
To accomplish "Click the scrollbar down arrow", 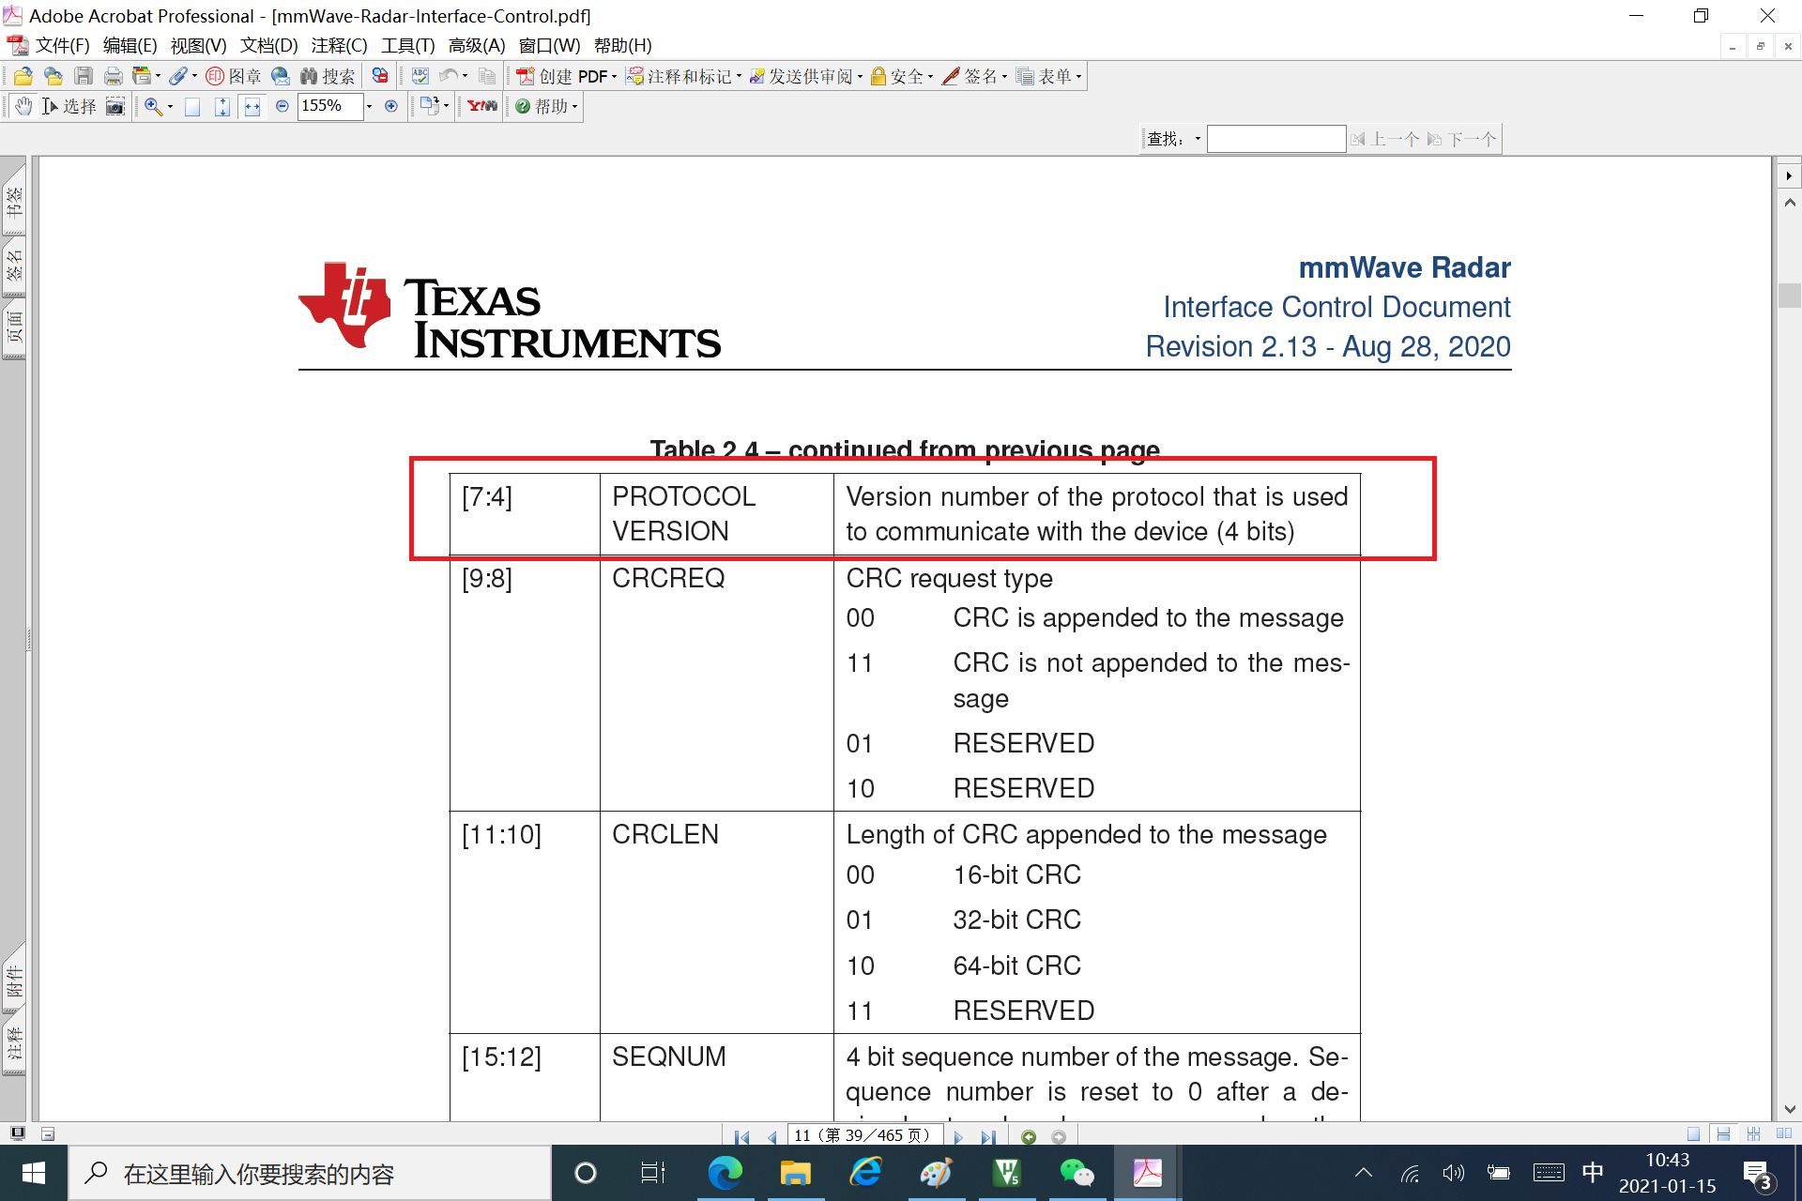I will [x=1789, y=1109].
